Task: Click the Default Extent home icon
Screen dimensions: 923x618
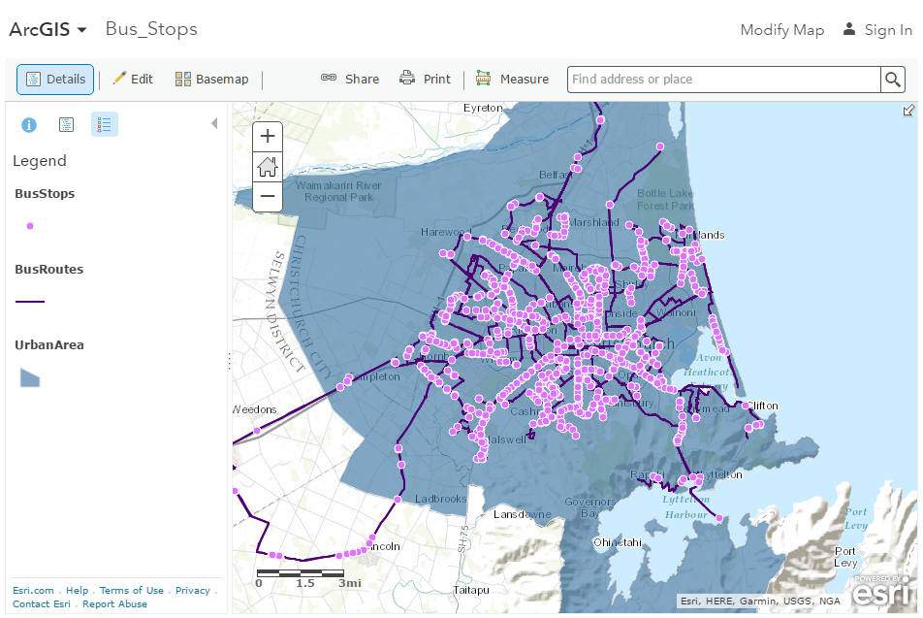Action: 267,167
